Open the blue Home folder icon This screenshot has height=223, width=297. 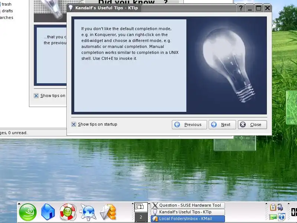pyautogui.click(x=48, y=212)
